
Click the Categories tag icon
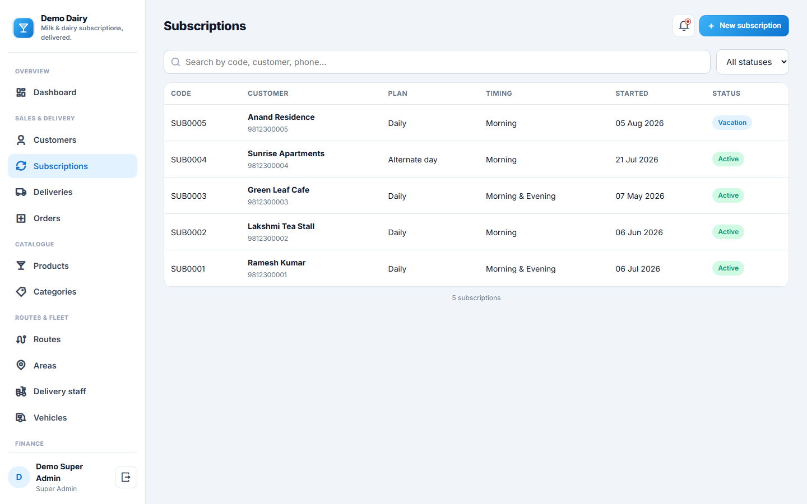point(21,292)
